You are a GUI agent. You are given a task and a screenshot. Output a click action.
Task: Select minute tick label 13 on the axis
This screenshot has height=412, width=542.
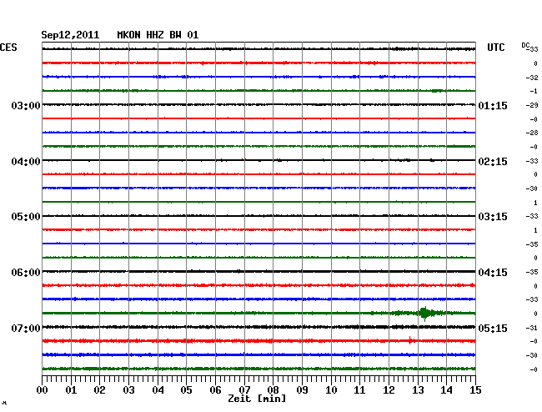[418, 390]
